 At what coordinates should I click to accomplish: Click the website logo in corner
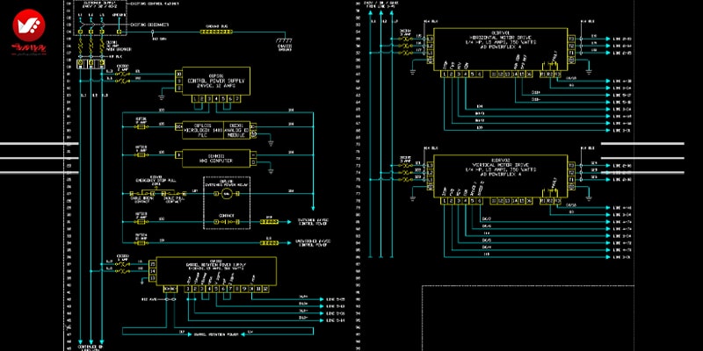(29, 31)
